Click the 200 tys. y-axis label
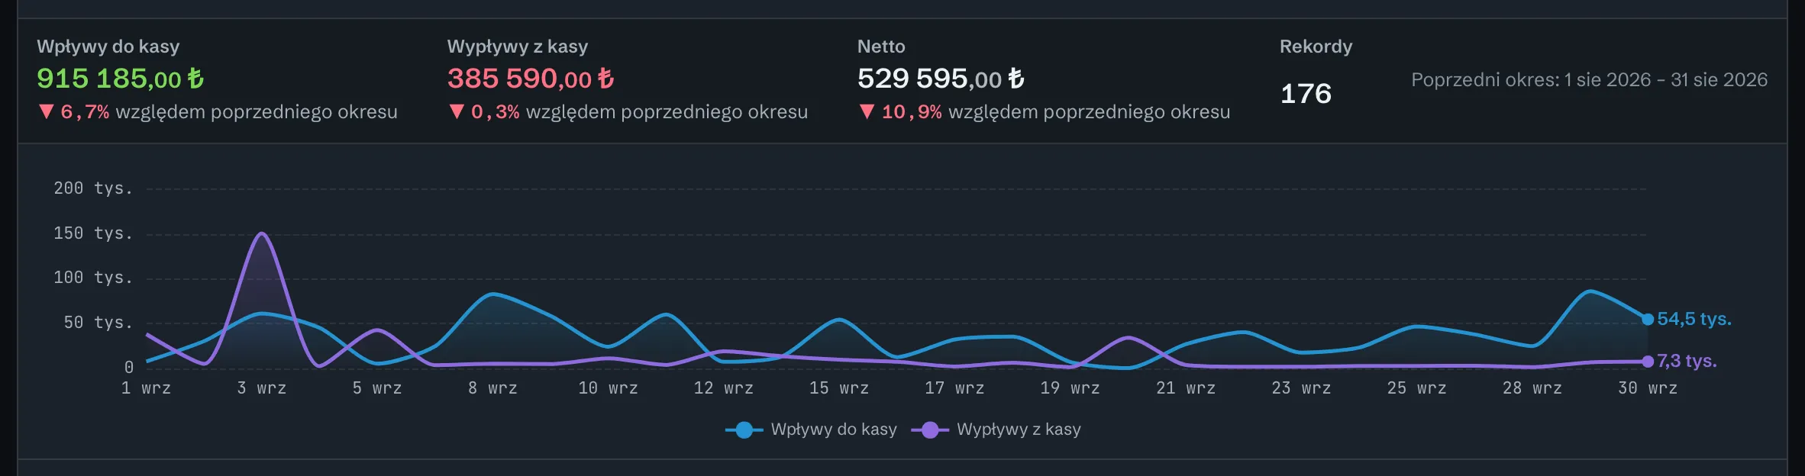Image resolution: width=1805 pixels, height=476 pixels. 93,188
